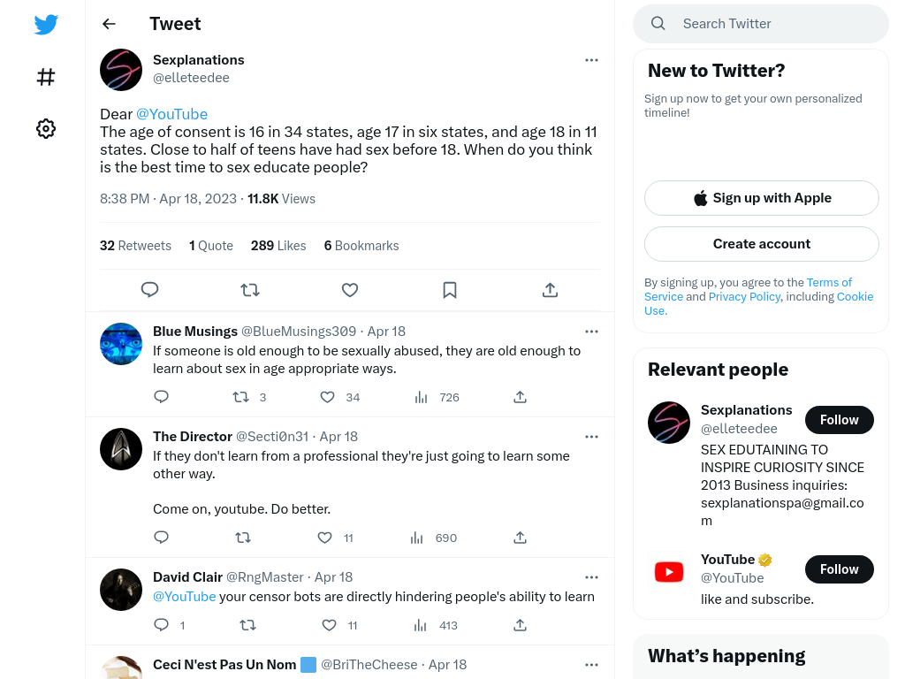Follow the YouTube account
Screen dimensions: 905x679
pos(840,569)
